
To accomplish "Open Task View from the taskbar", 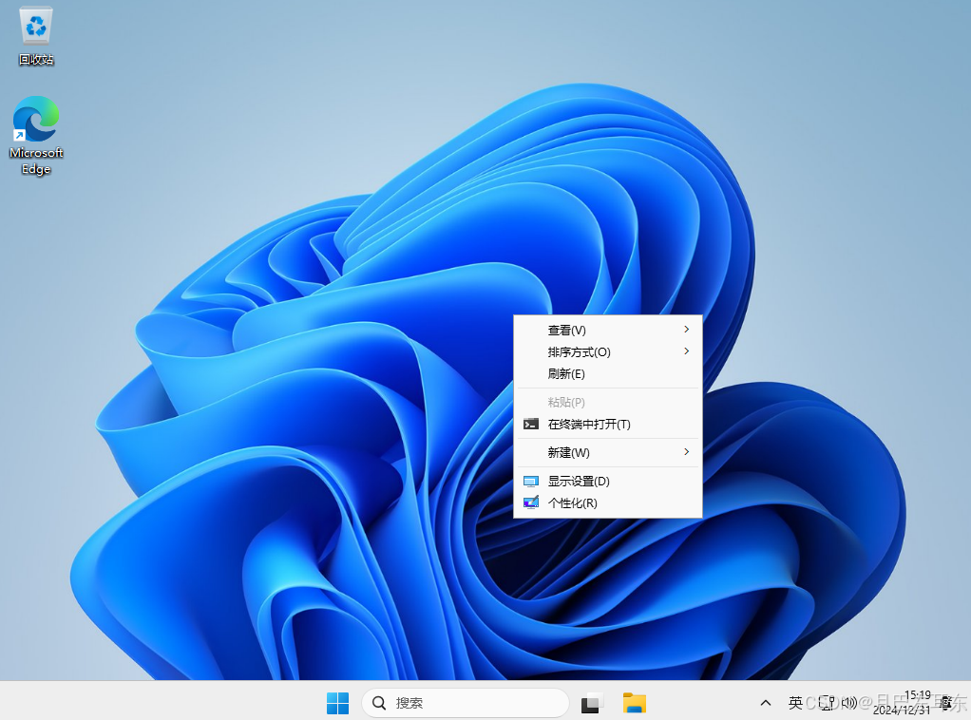I will pos(591,703).
